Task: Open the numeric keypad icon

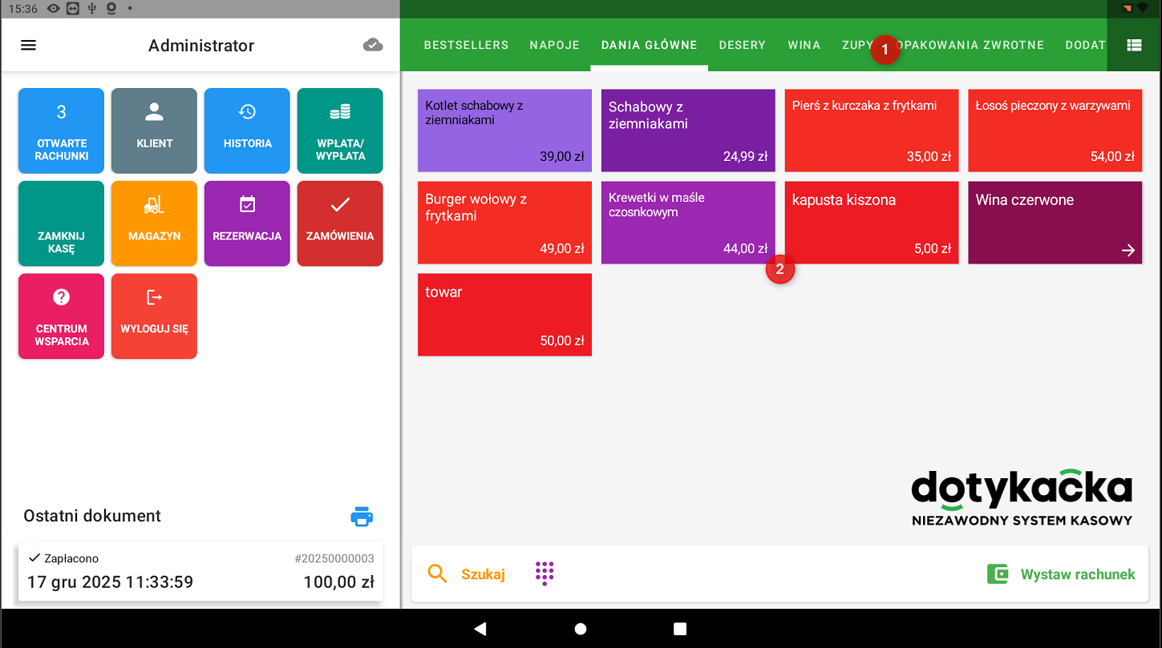Action: coord(545,574)
